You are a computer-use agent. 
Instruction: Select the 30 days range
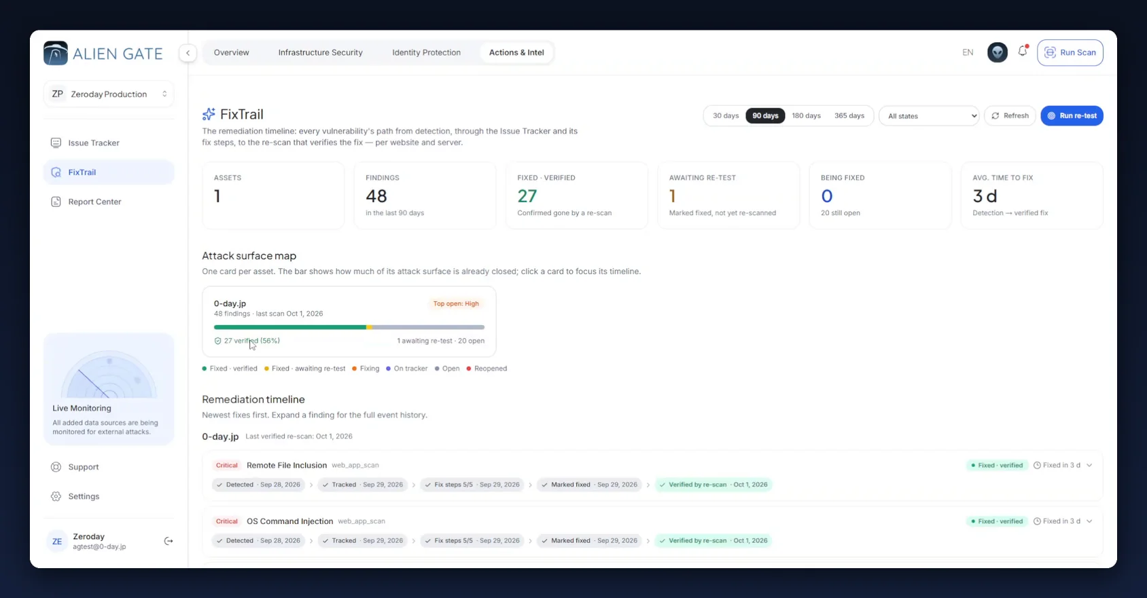(x=726, y=115)
